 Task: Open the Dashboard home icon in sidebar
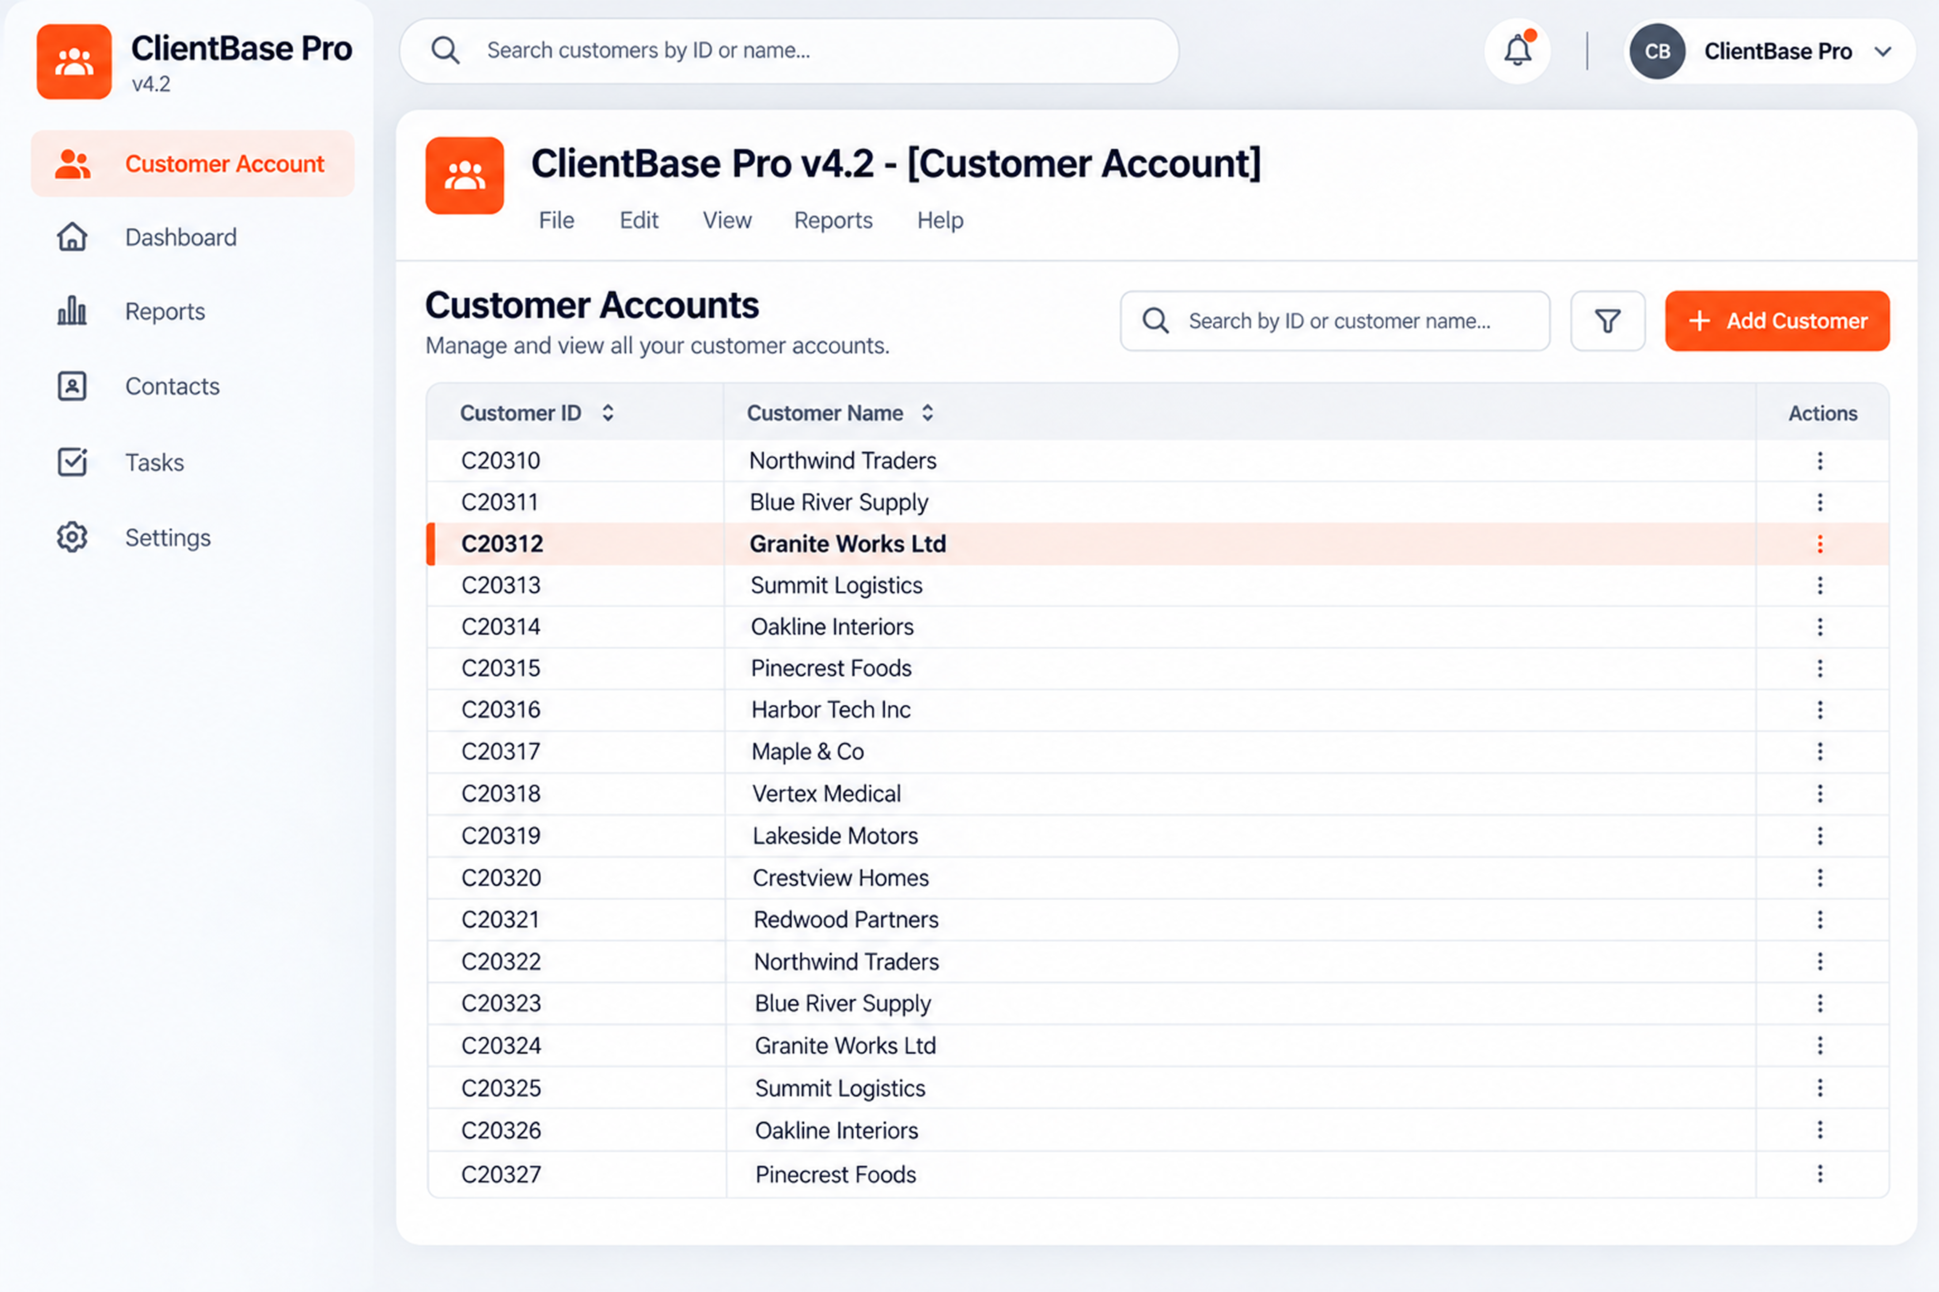pyautogui.click(x=72, y=237)
